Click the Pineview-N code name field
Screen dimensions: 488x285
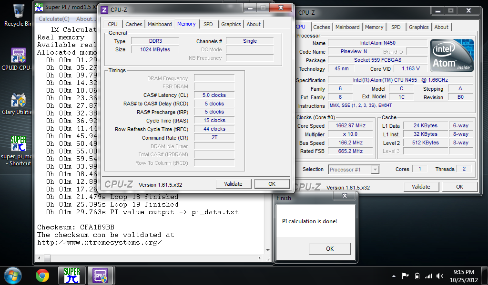tap(354, 51)
